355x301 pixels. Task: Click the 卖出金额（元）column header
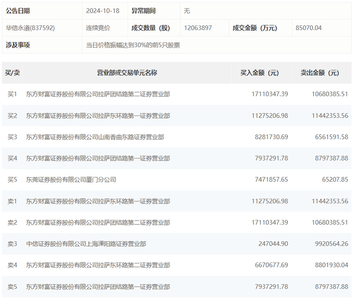click(319, 73)
